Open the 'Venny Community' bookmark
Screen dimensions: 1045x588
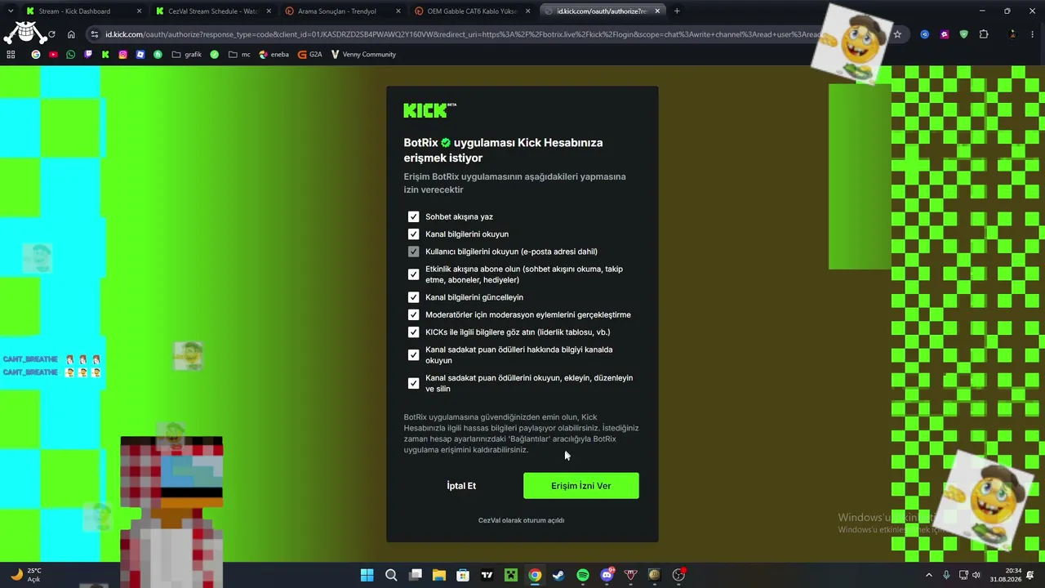[x=363, y=55]
